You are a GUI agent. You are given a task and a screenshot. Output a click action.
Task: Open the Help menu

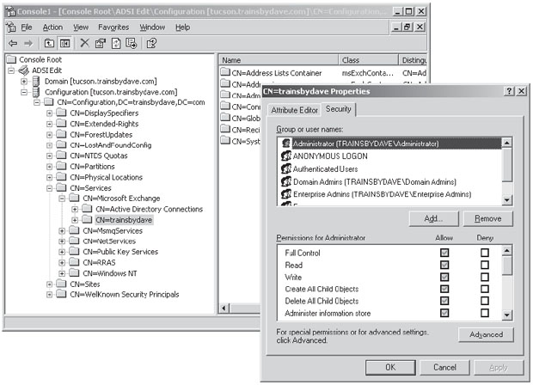[182, 27]
